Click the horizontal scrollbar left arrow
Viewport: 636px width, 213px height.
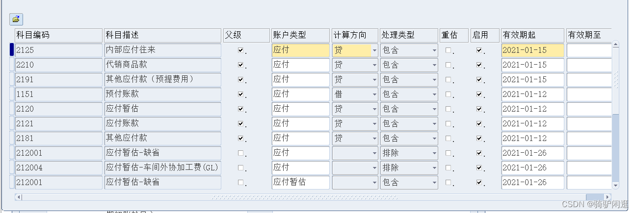(19, 197)
